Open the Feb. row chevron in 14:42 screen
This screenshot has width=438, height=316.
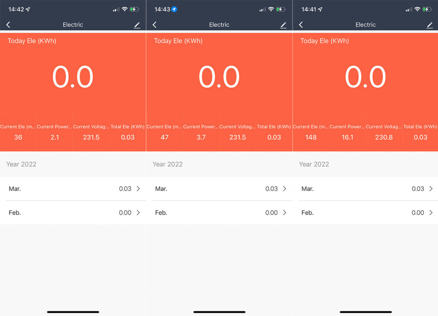pyautogui.click(x=138, y=213)
